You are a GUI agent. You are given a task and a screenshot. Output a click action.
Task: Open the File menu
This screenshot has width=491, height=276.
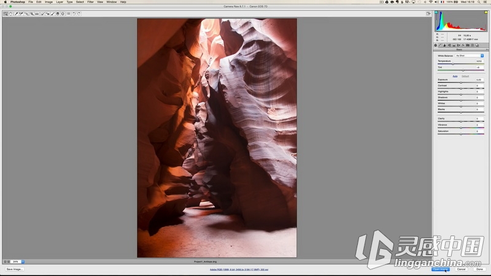tap(31, 2)
